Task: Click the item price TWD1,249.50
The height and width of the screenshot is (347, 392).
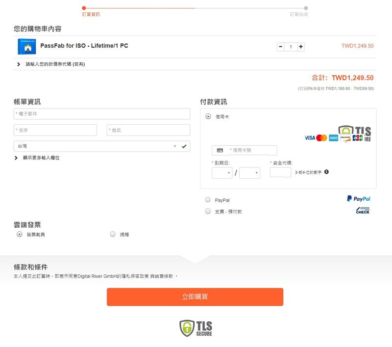Action: click(358, 46)
